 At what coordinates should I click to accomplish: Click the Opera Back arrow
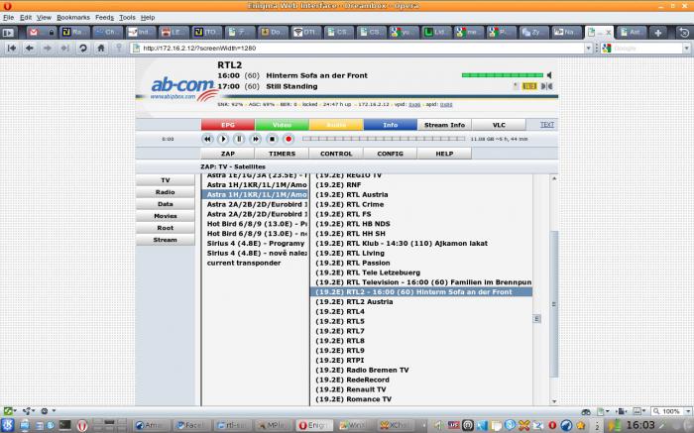click(30, 49)
